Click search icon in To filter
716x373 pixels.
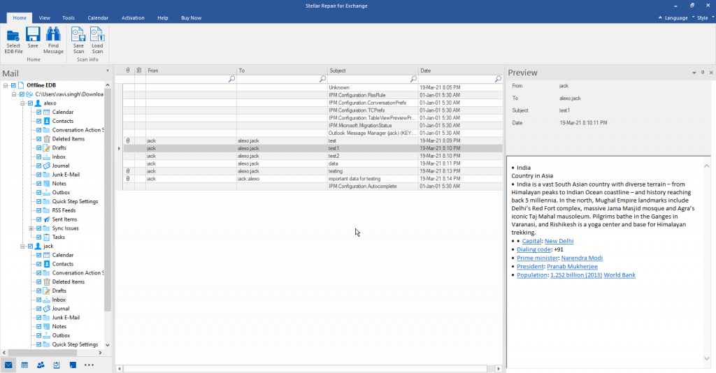[x=322, y=79]
